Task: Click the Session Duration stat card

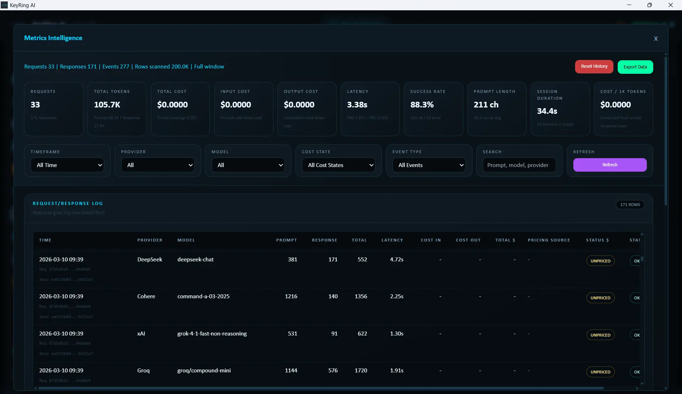Action: [560, 109]
